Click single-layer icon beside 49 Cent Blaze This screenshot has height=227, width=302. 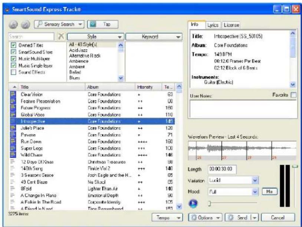coord(13,182)
